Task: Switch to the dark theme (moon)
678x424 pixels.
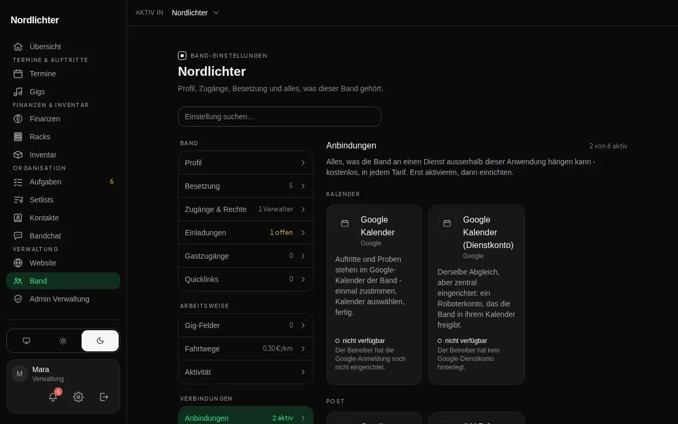Action: [100, 341]
